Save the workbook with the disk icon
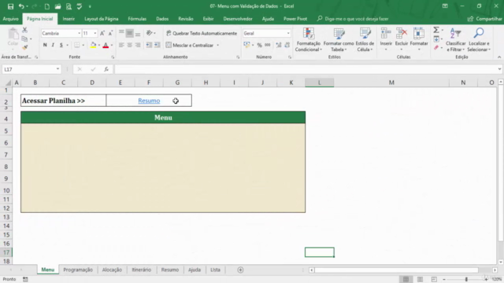This screenshot has width=504, height=283. click(10, 6)
